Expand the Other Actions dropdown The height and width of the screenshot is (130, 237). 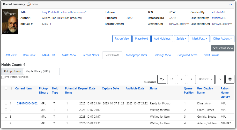point(222,39)
